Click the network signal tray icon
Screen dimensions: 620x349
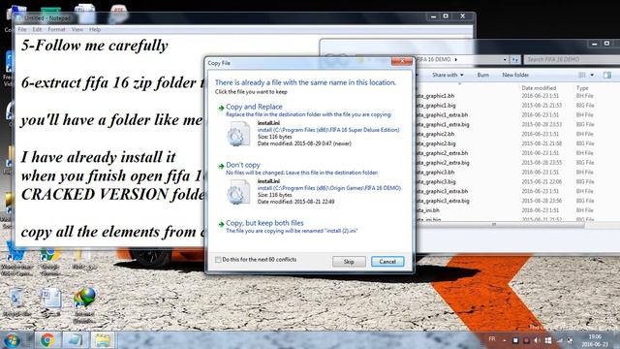(x=559, y=340)
